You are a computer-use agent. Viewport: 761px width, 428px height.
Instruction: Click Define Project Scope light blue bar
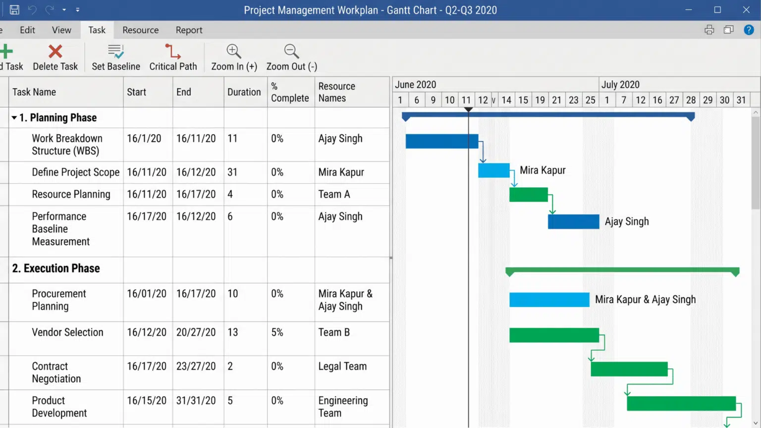(x=494, y=170)
